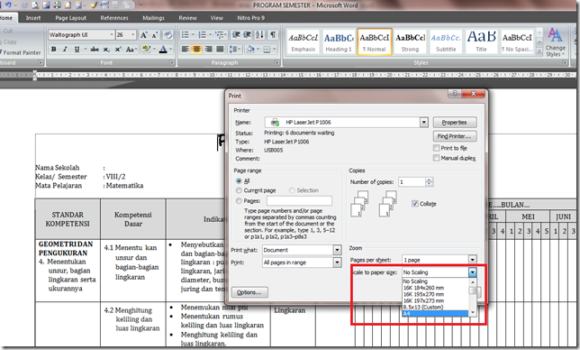The height and width of the screenshot is (350, 580).
Task: Click the Grow Font icon
Action: (x=143, y=35)
